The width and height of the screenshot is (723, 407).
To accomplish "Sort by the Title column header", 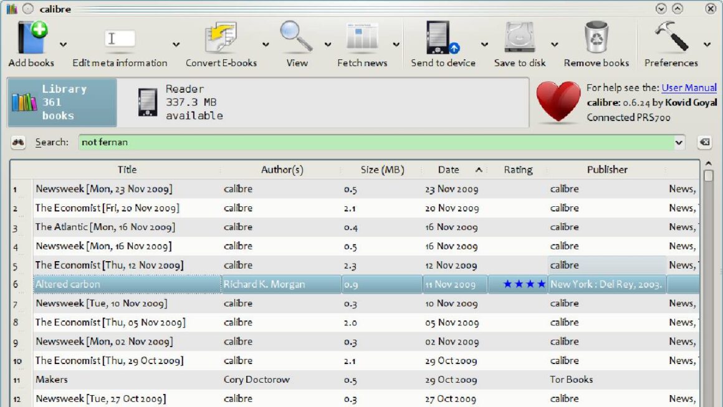I will 127,170.
